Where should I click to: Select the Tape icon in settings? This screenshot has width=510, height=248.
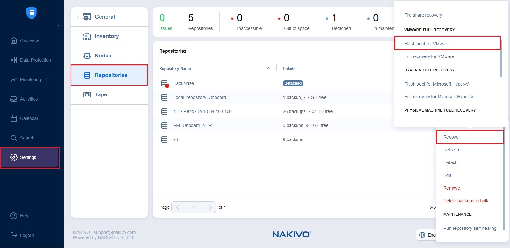[87, 94]
